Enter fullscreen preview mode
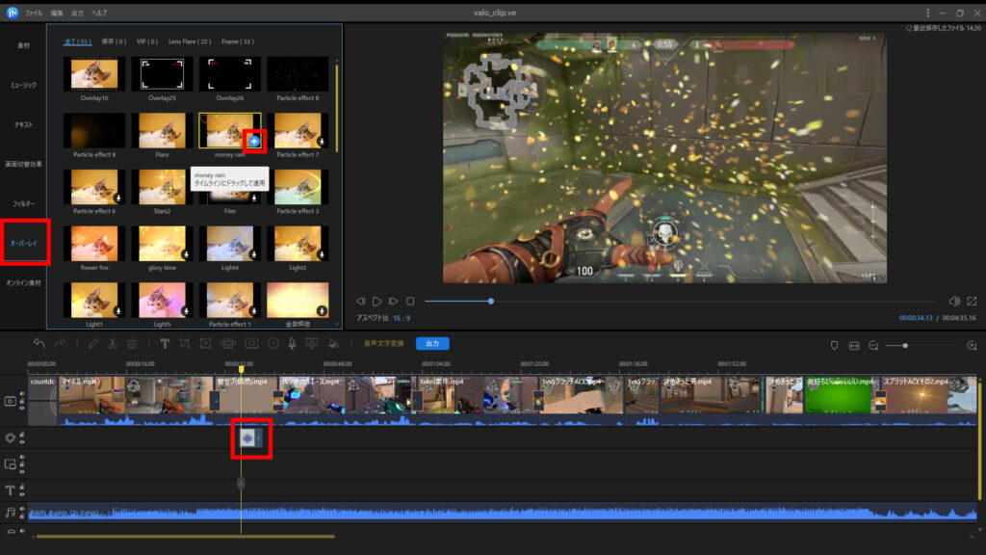This screenshot has width=986, height=555. [x=973, y=302]
